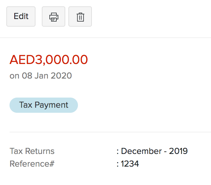Print this tax payment record
211x185 pixels.
coord(54,16)
